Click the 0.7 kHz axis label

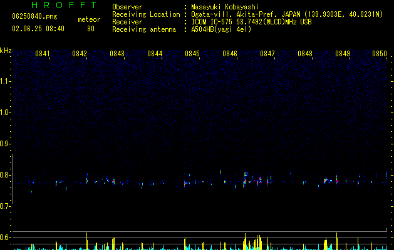(6, 206)
